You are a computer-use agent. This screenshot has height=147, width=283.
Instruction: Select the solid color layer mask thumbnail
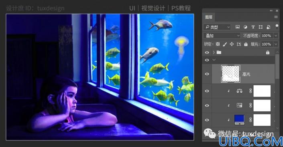[262, 120]
